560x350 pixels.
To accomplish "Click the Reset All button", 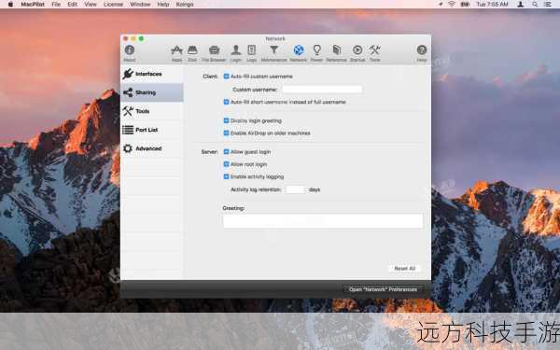I will pyautogui.click(x=405, y=268).
